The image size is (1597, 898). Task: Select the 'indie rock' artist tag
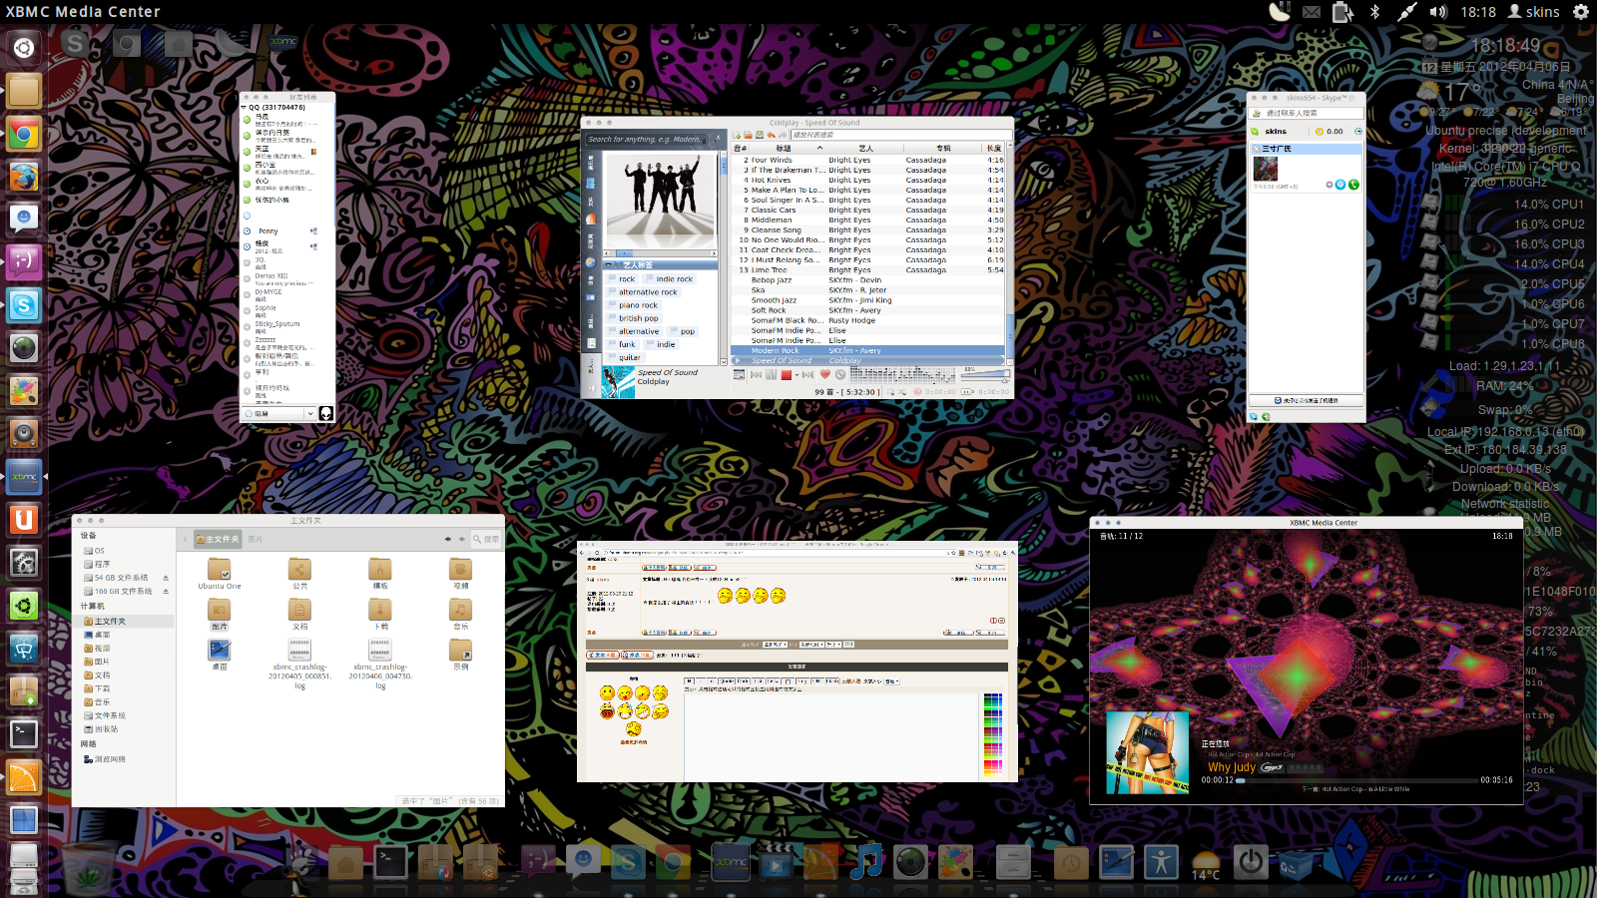(x=669, y=279)
